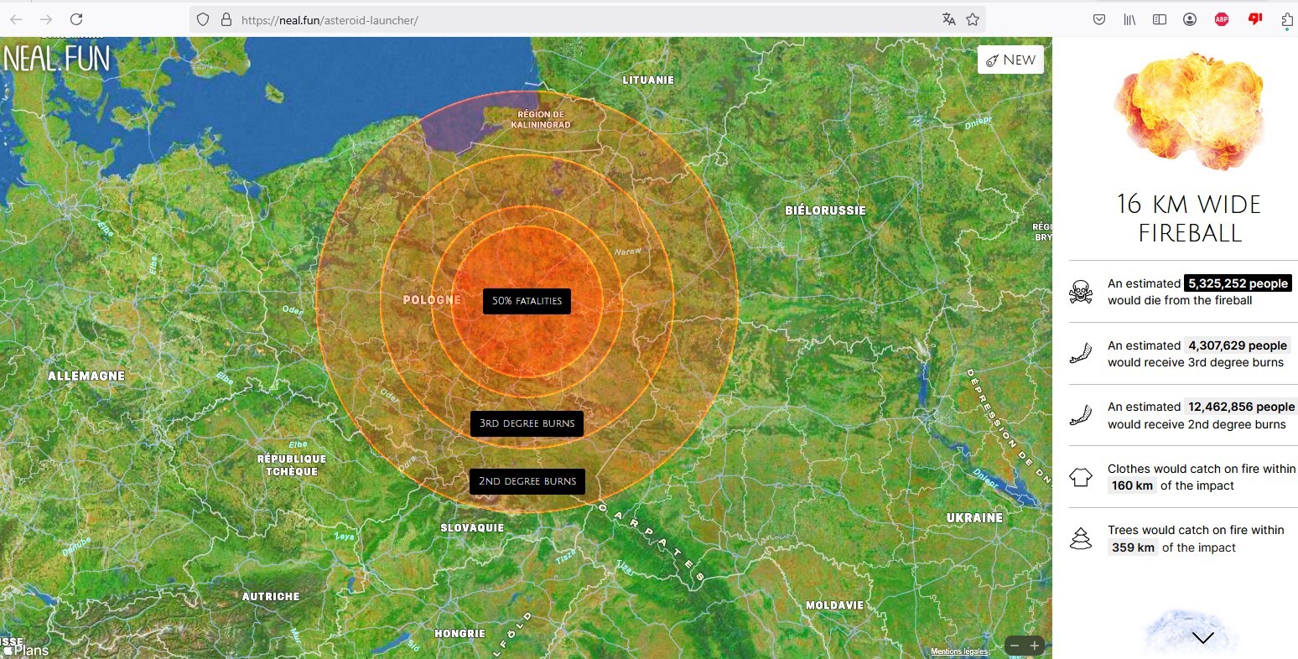The image size is (1298, 659).
Task: Reload the page
Action: 76,19
